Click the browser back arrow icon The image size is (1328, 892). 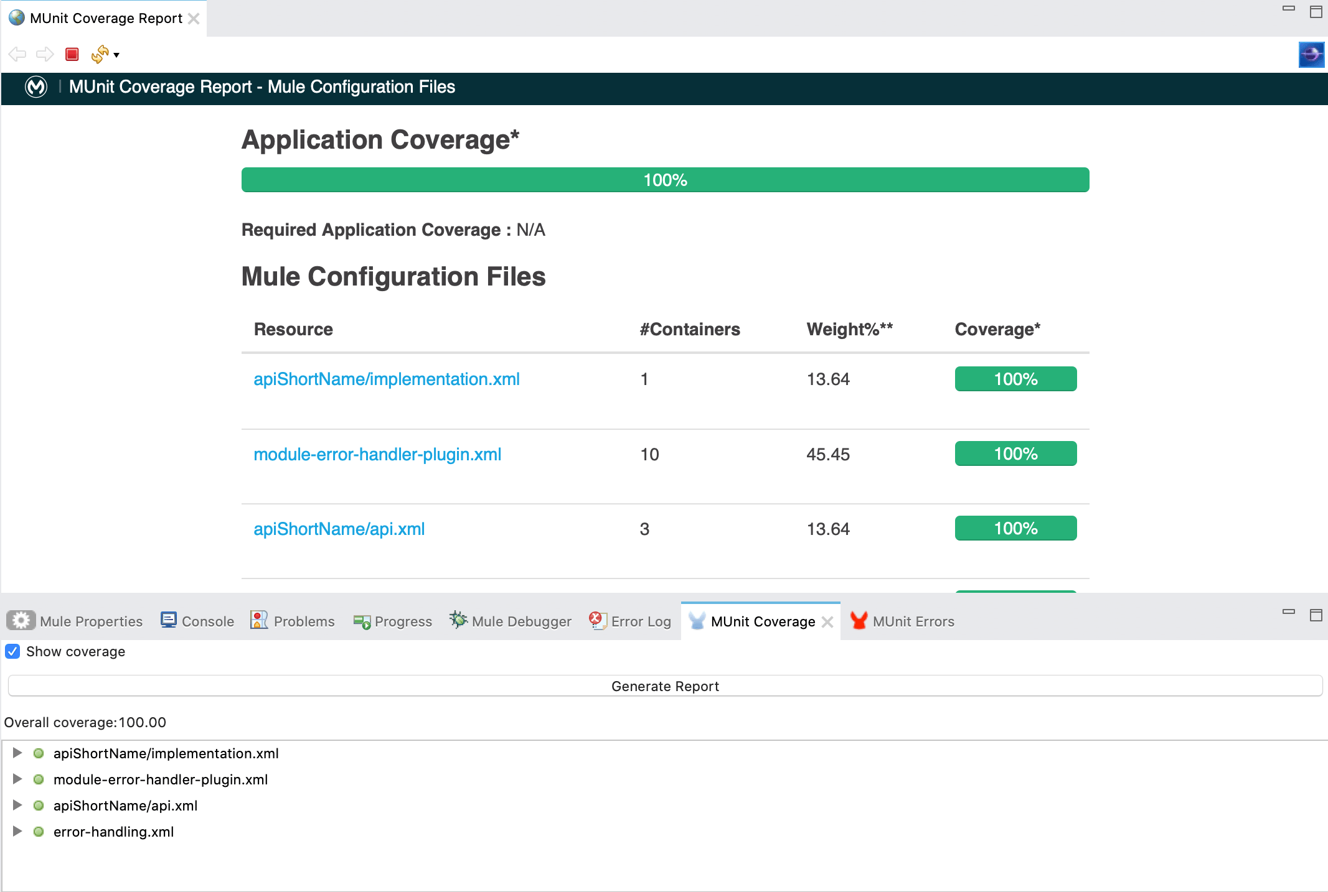17,55
